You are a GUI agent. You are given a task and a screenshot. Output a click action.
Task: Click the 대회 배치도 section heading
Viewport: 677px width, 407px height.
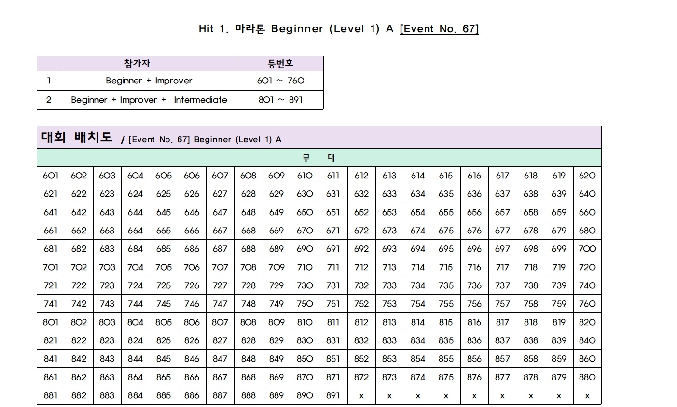[77, 137]
